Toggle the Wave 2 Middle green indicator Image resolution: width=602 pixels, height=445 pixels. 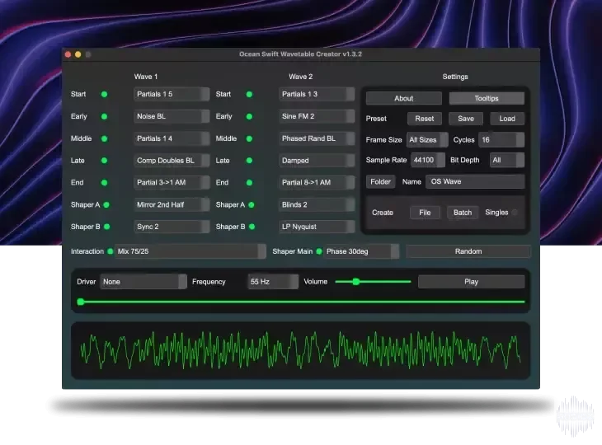coord(249,139)
